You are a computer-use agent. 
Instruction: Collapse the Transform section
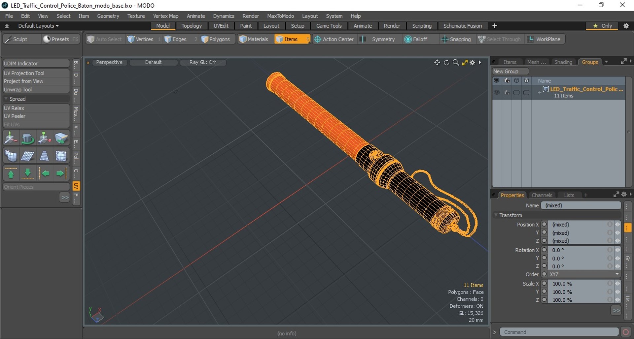point(496,215)
